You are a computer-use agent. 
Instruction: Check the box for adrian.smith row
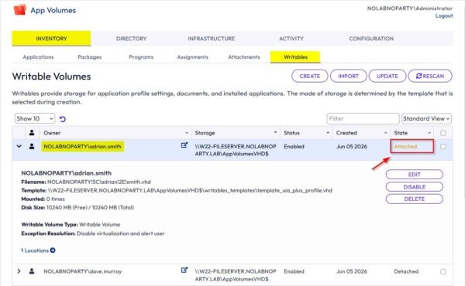(x=443, y=146)
